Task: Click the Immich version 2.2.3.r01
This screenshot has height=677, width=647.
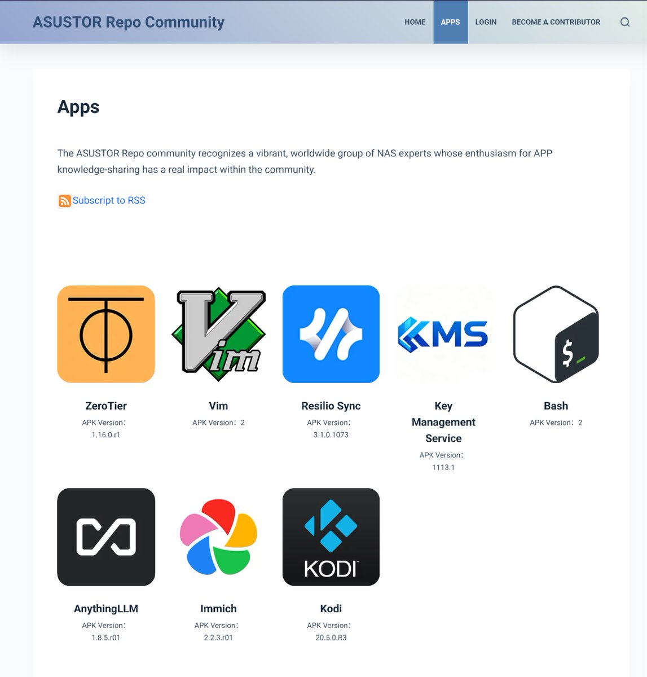Action: click(218, 638)
